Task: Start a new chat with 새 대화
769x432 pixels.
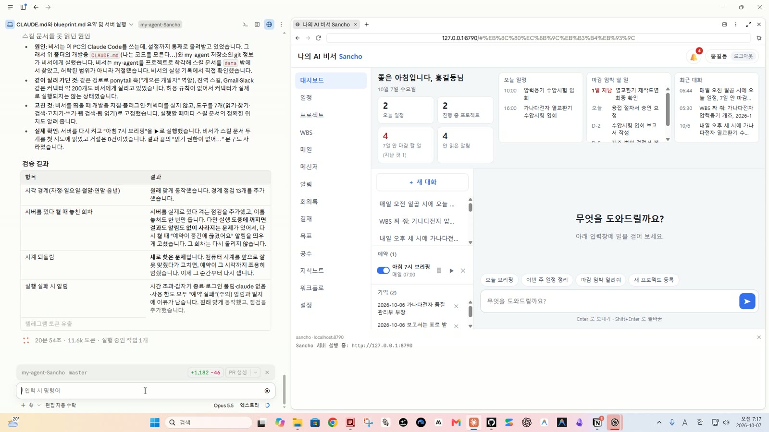Action: click(x=422, y=182)
